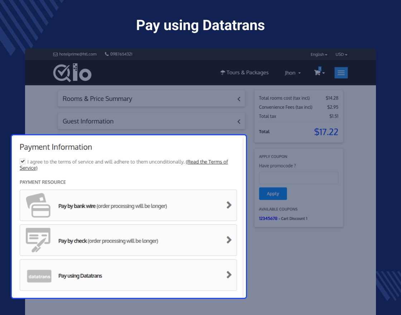Open the shopping cart icon
Viewport: 401px width, 315px height.
coord(317,73)
